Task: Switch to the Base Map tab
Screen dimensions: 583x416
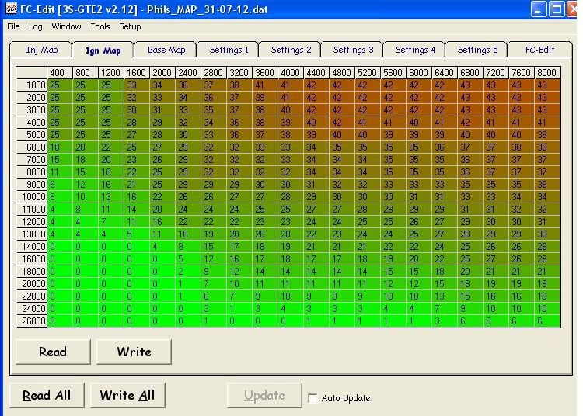Action: tap(166, 50)
